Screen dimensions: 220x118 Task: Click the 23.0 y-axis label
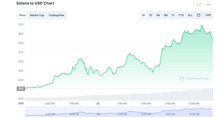pos(21,98)
